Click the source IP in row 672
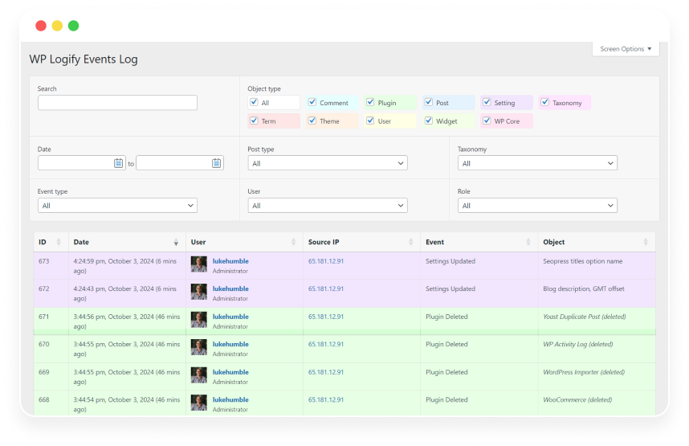Screen dimensions: 689x446 [x=326, y=288]
